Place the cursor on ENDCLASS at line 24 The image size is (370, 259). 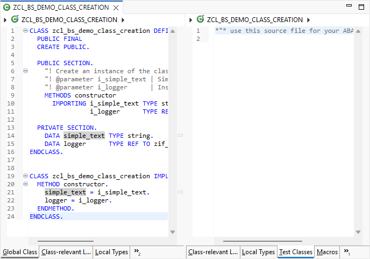[x=46, y=216]
